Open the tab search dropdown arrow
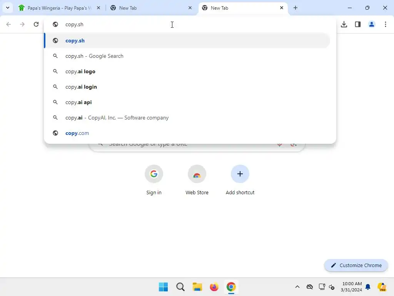394x296 pixels. (x=8, y=8)
